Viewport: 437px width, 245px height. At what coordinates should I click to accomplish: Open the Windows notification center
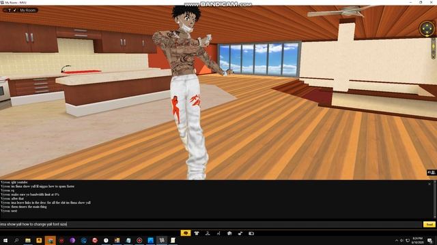(430, 240)
